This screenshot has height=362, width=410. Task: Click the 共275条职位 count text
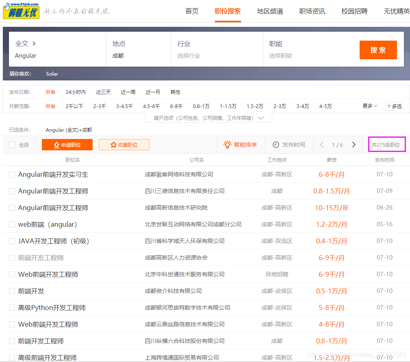(x=386, y=145)
